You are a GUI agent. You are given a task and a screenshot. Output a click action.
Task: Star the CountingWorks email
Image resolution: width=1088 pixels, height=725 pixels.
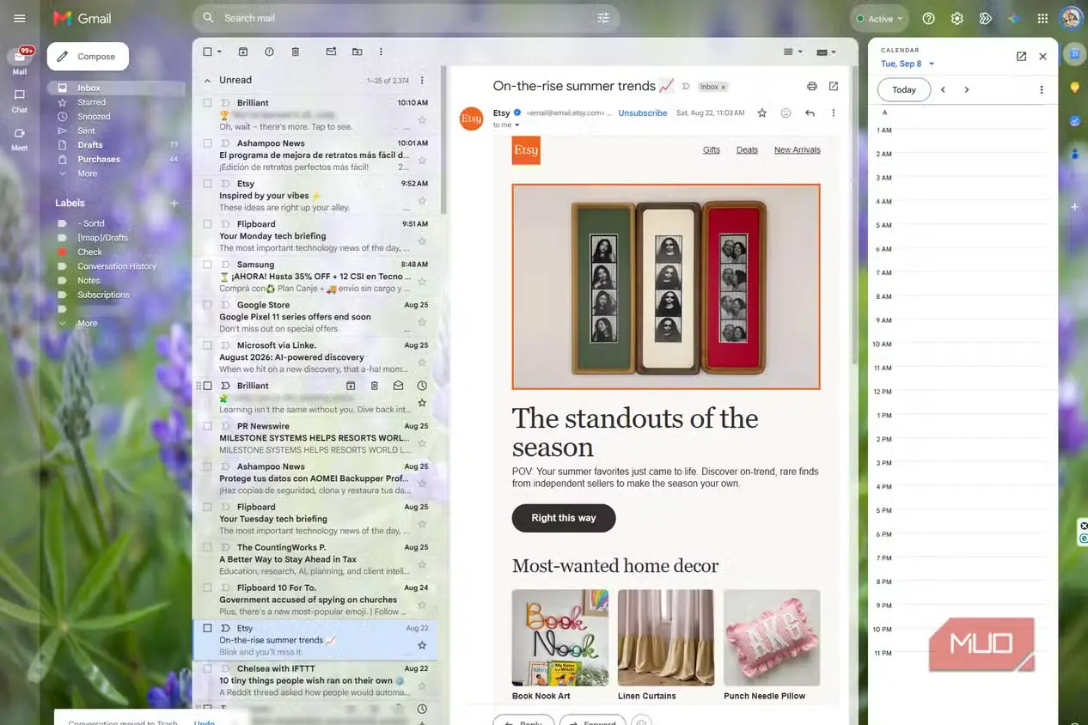(x=422, y=564)
